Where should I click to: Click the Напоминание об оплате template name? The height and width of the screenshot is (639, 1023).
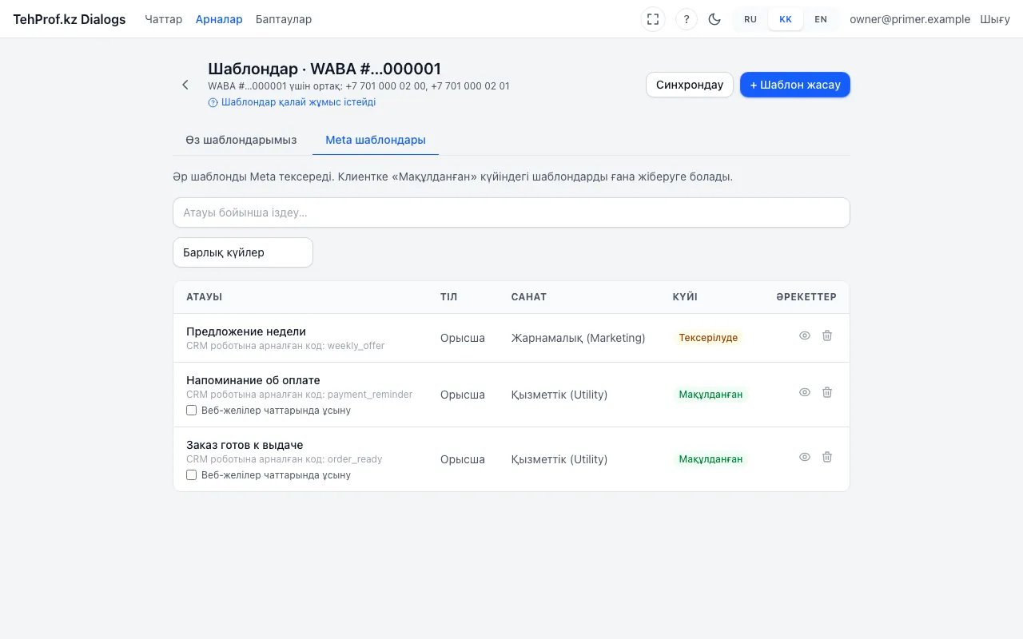tap(253, 380)
